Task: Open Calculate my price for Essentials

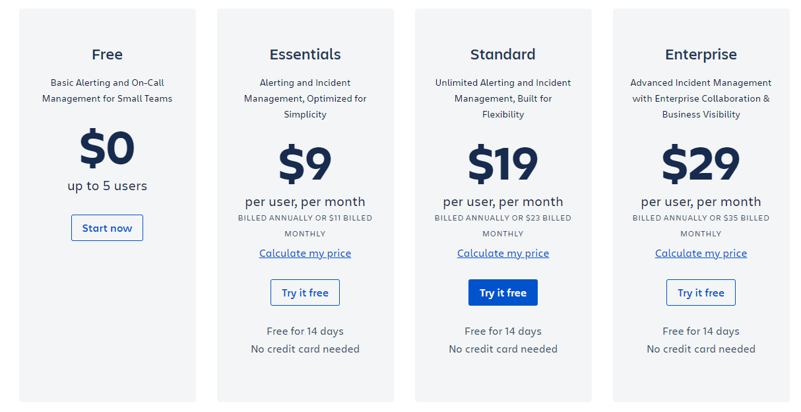Action: click(x=305, y=254)
